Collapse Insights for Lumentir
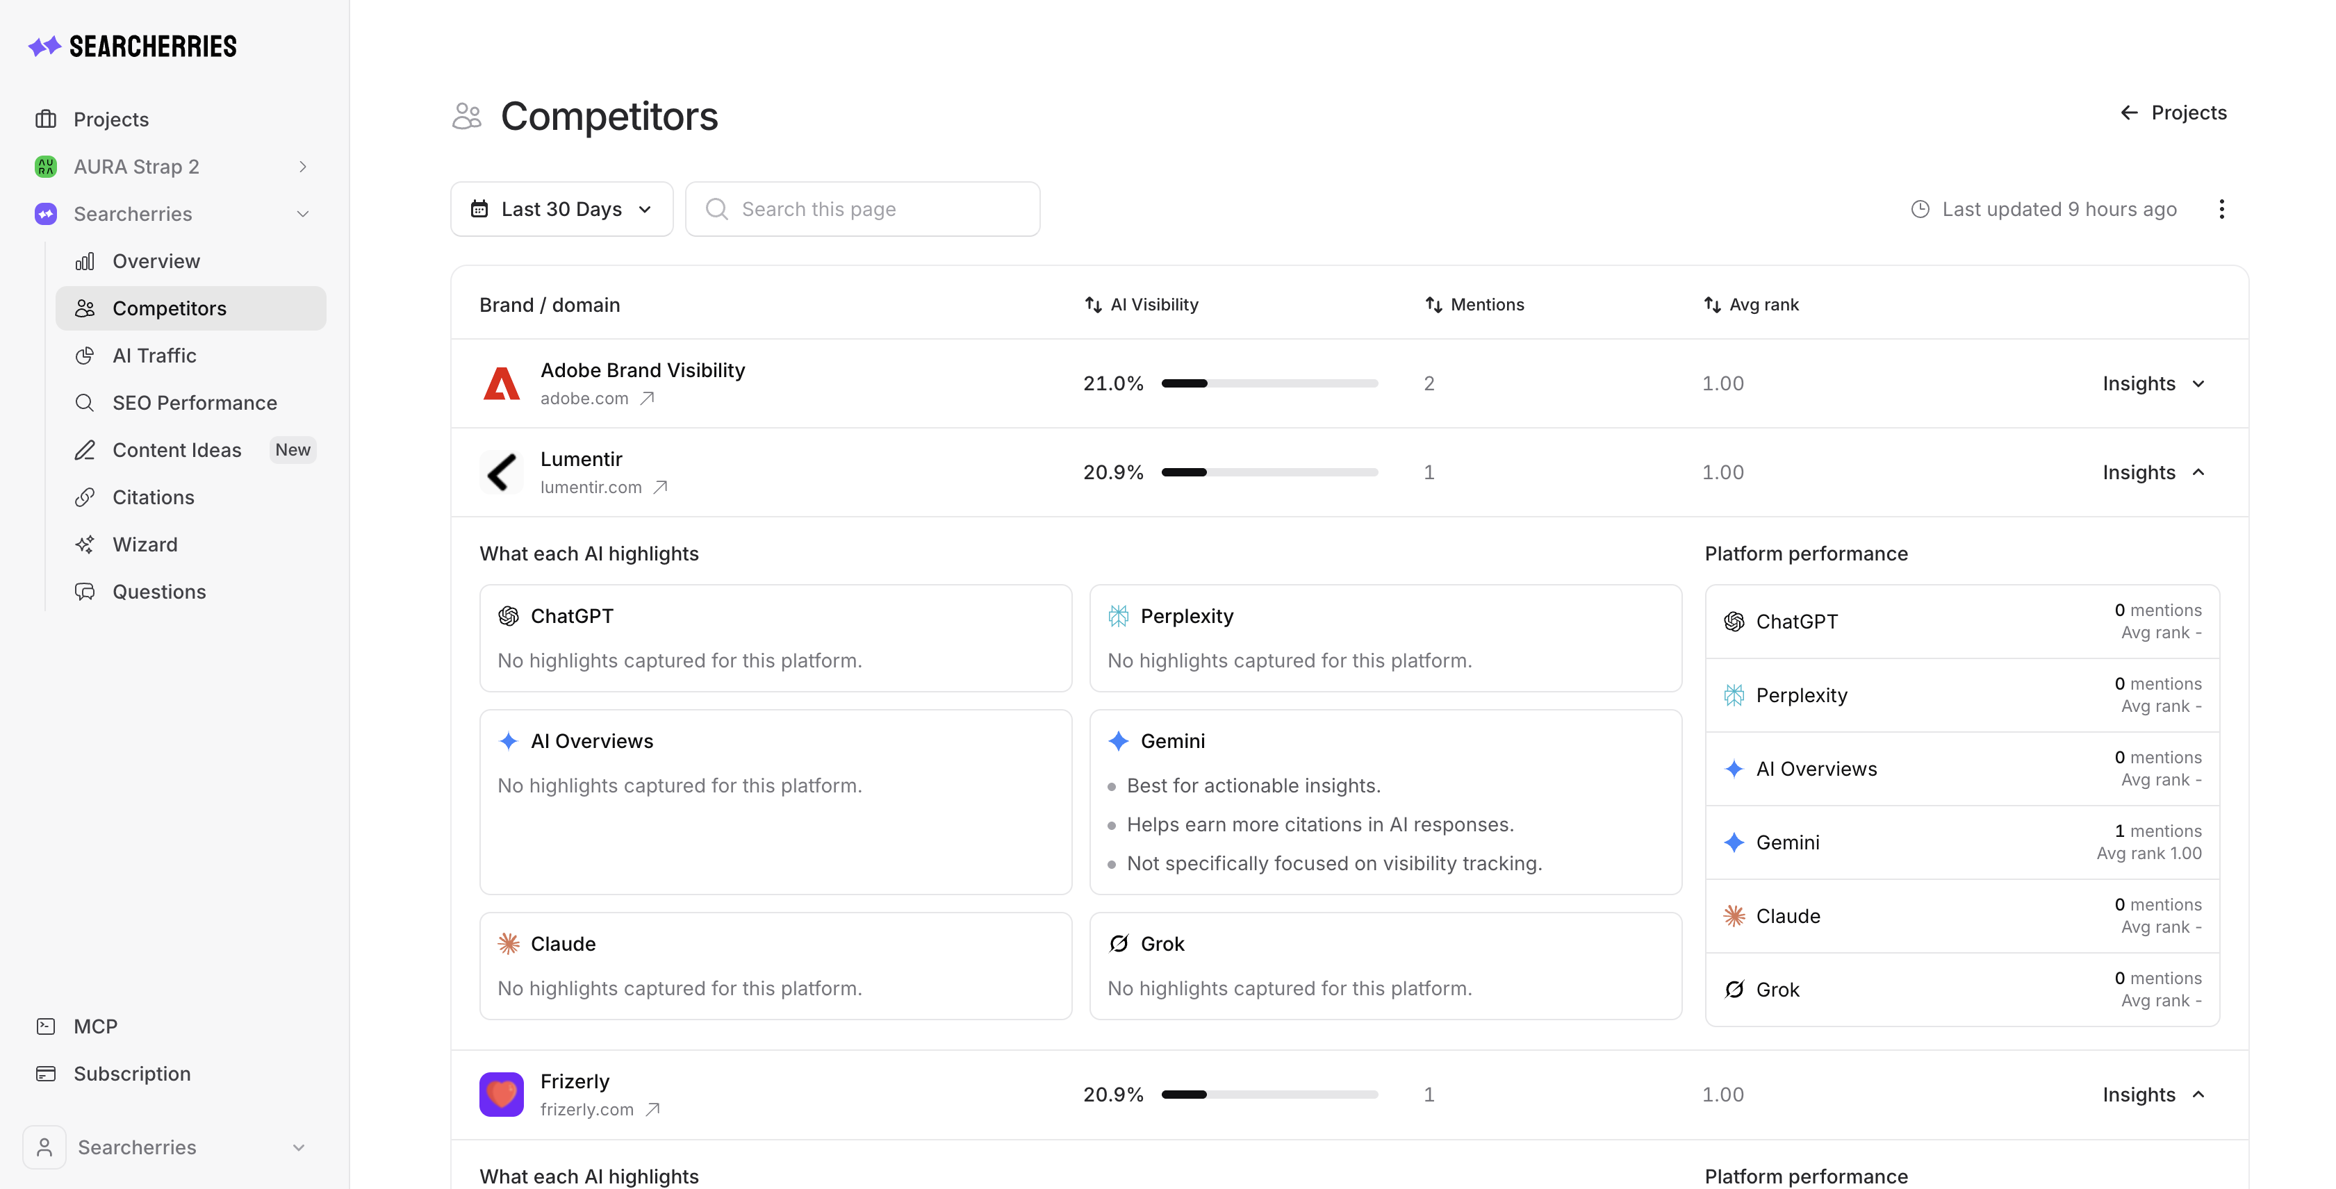 [2154, 472]
